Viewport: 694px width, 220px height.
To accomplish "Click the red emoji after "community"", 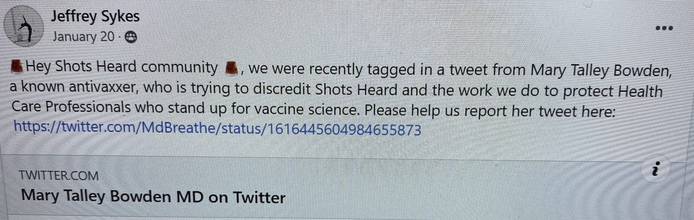I will click(x=232, y=68).
